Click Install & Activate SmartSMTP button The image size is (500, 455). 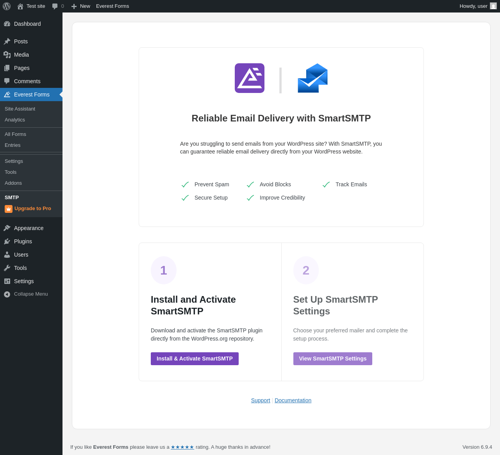coord(195,359)
